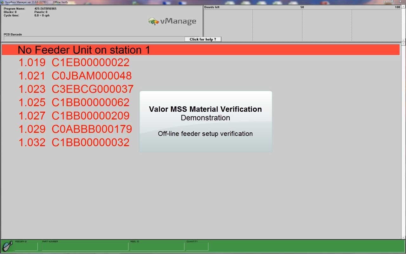Click the 'Valor MSS Material Verification' overlay title

206,109
